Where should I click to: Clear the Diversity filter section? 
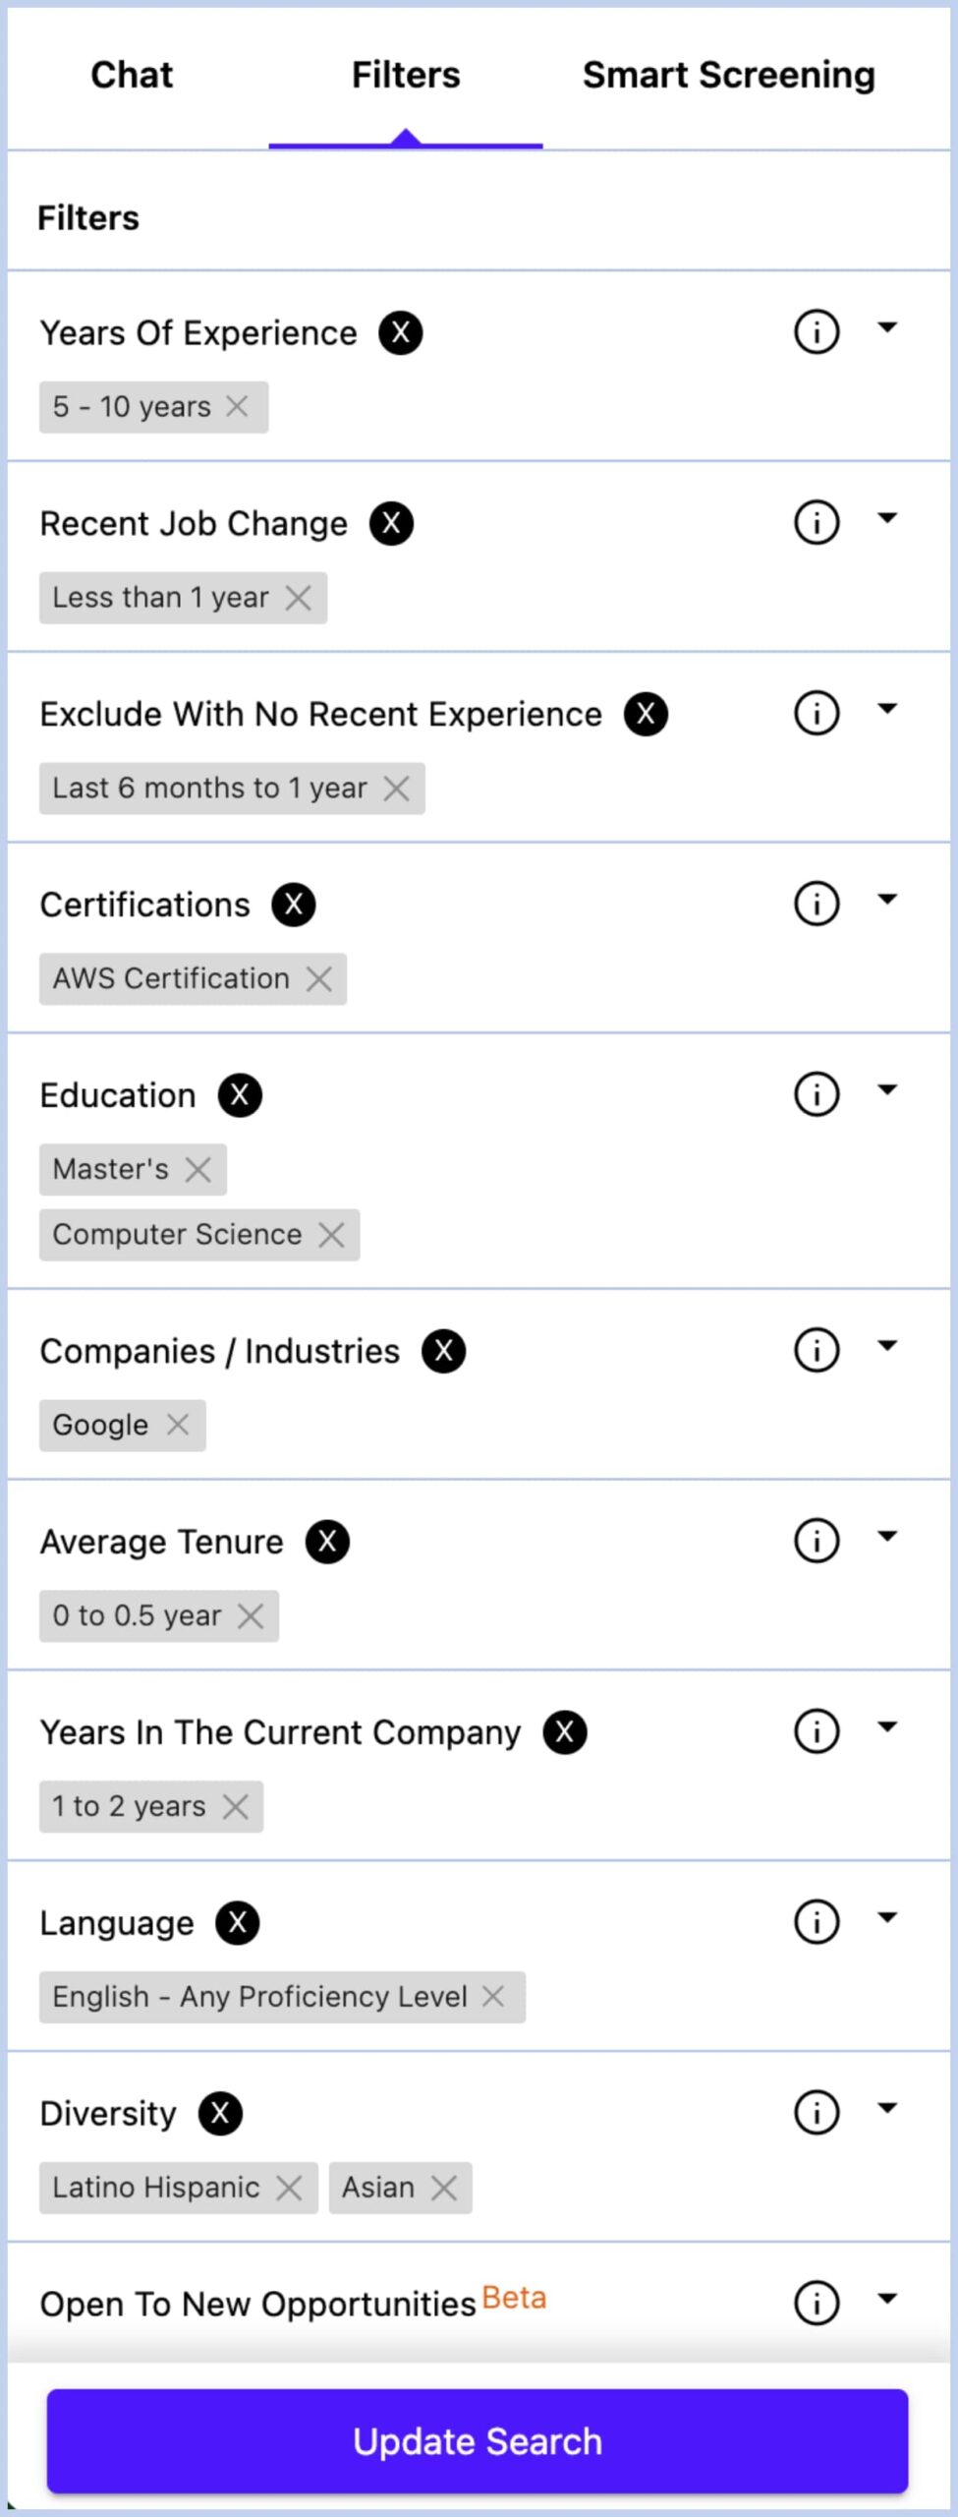coord(220,2113)
